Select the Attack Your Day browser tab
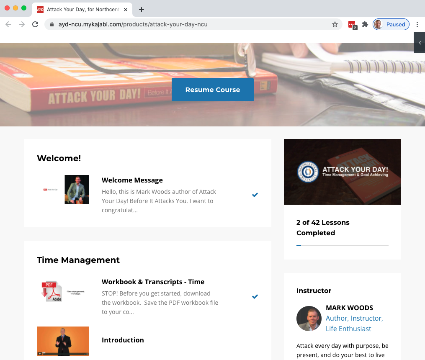The height and width of the screenshot is (360, 425). pyautogui.click(x=82, y=10)
